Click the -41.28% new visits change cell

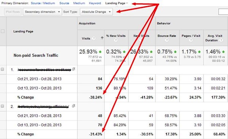(x=147, y=97)
